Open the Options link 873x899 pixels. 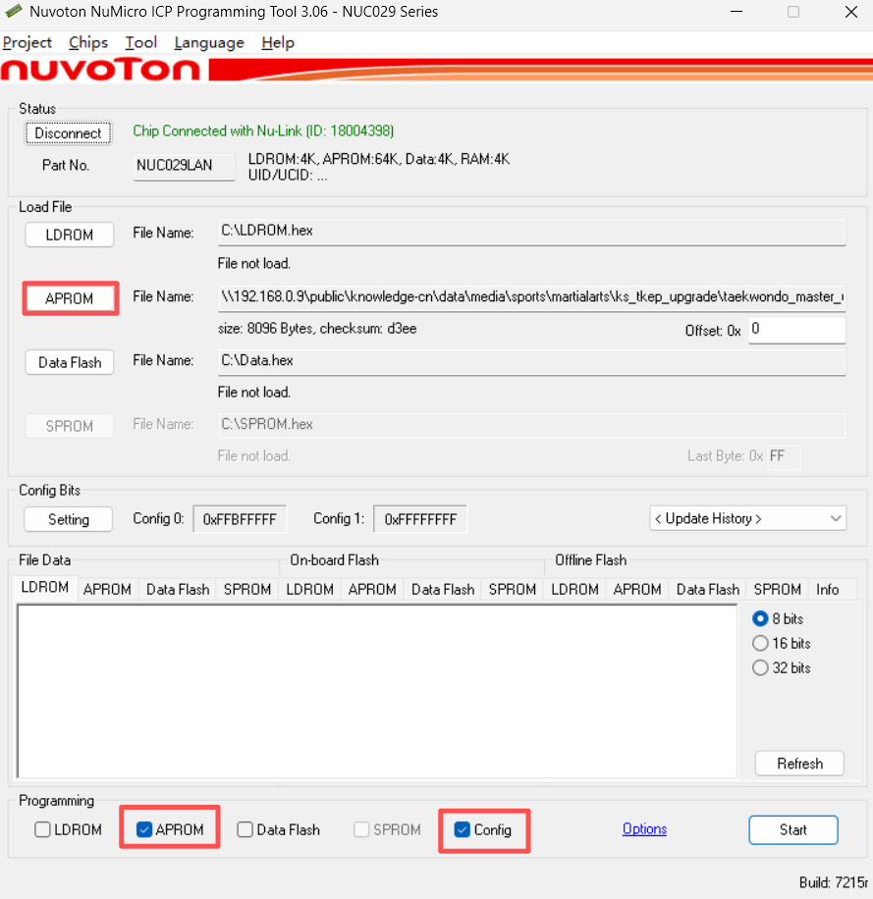point(644,829)
